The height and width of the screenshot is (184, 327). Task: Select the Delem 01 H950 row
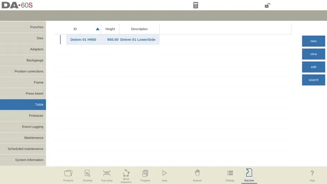(x=113, y=40)
